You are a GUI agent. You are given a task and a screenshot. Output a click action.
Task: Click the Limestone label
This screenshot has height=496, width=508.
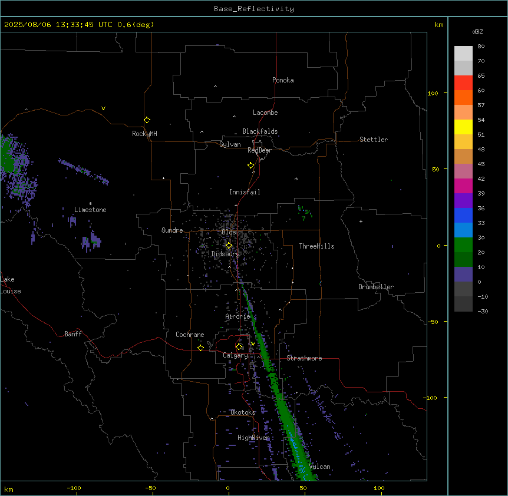pyautogui.click(x=90, y=210)
